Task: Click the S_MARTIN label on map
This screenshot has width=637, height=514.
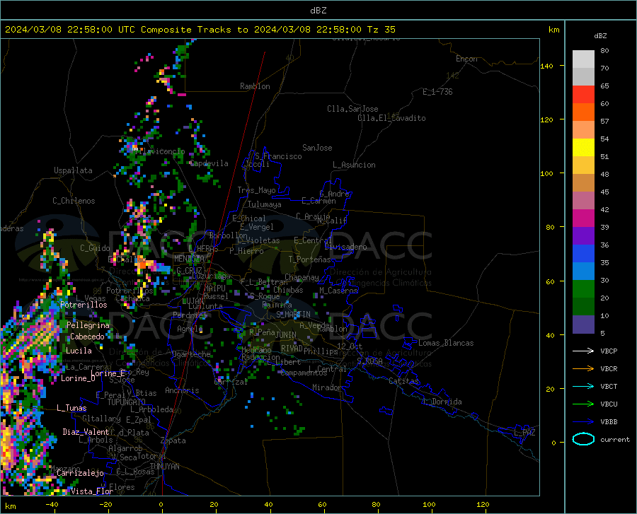Action: click(293, 315)
